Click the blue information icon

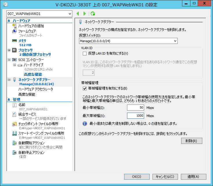pyautogui.click(x=85, y=124)
